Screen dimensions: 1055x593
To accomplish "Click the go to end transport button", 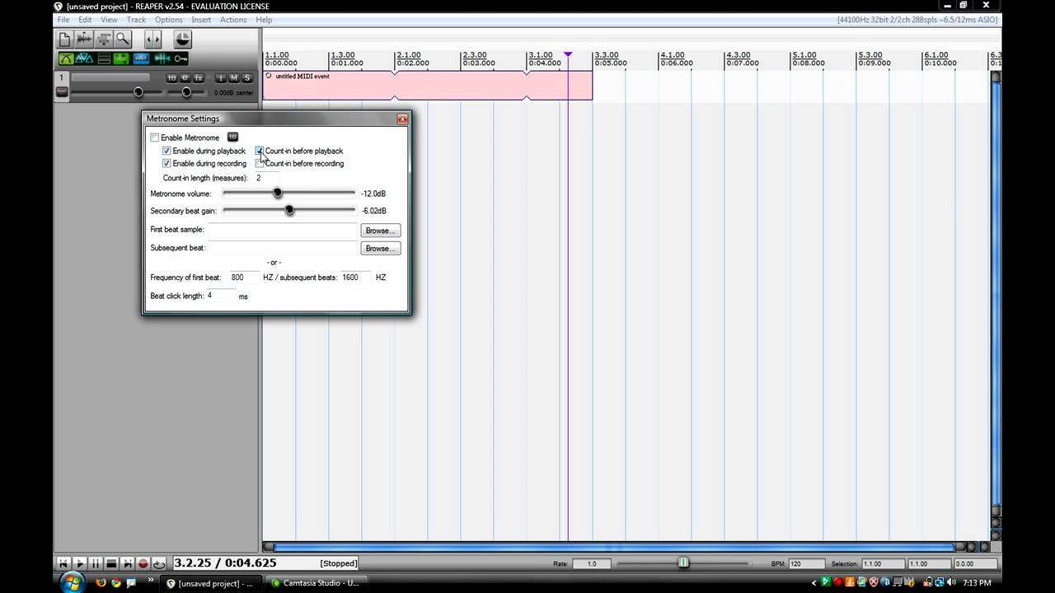I will pyautogui.click(x=127, y=563).
